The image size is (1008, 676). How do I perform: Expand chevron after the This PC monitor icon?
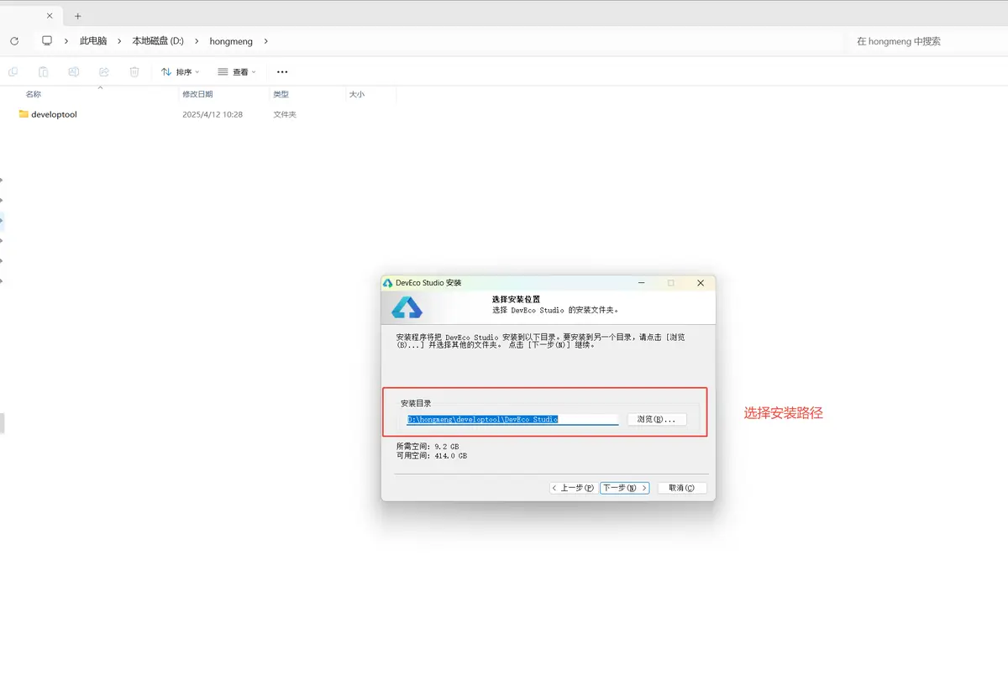[x=66, y=41]
